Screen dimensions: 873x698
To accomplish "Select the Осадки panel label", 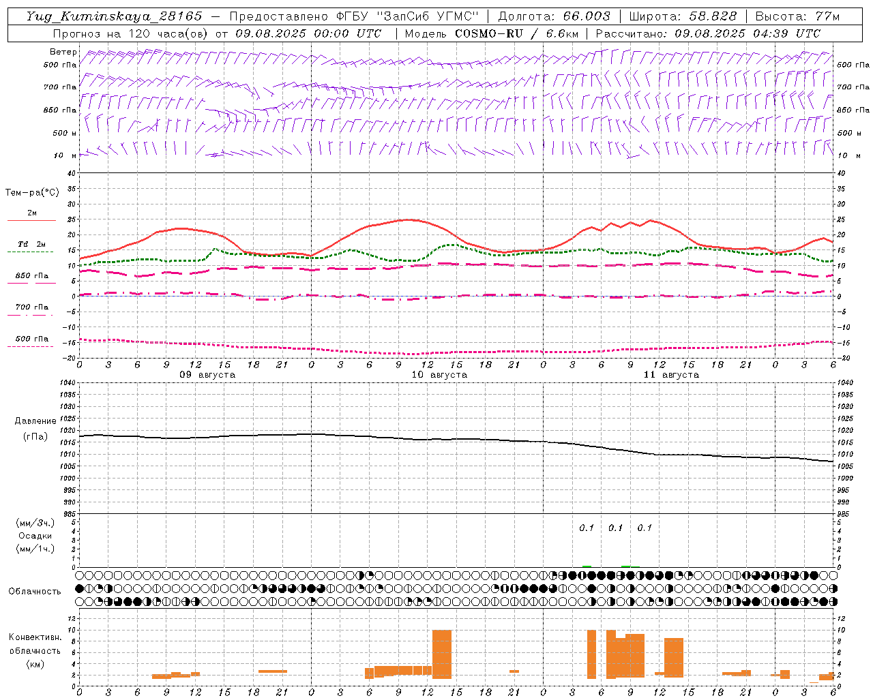I will pos(35,536).
